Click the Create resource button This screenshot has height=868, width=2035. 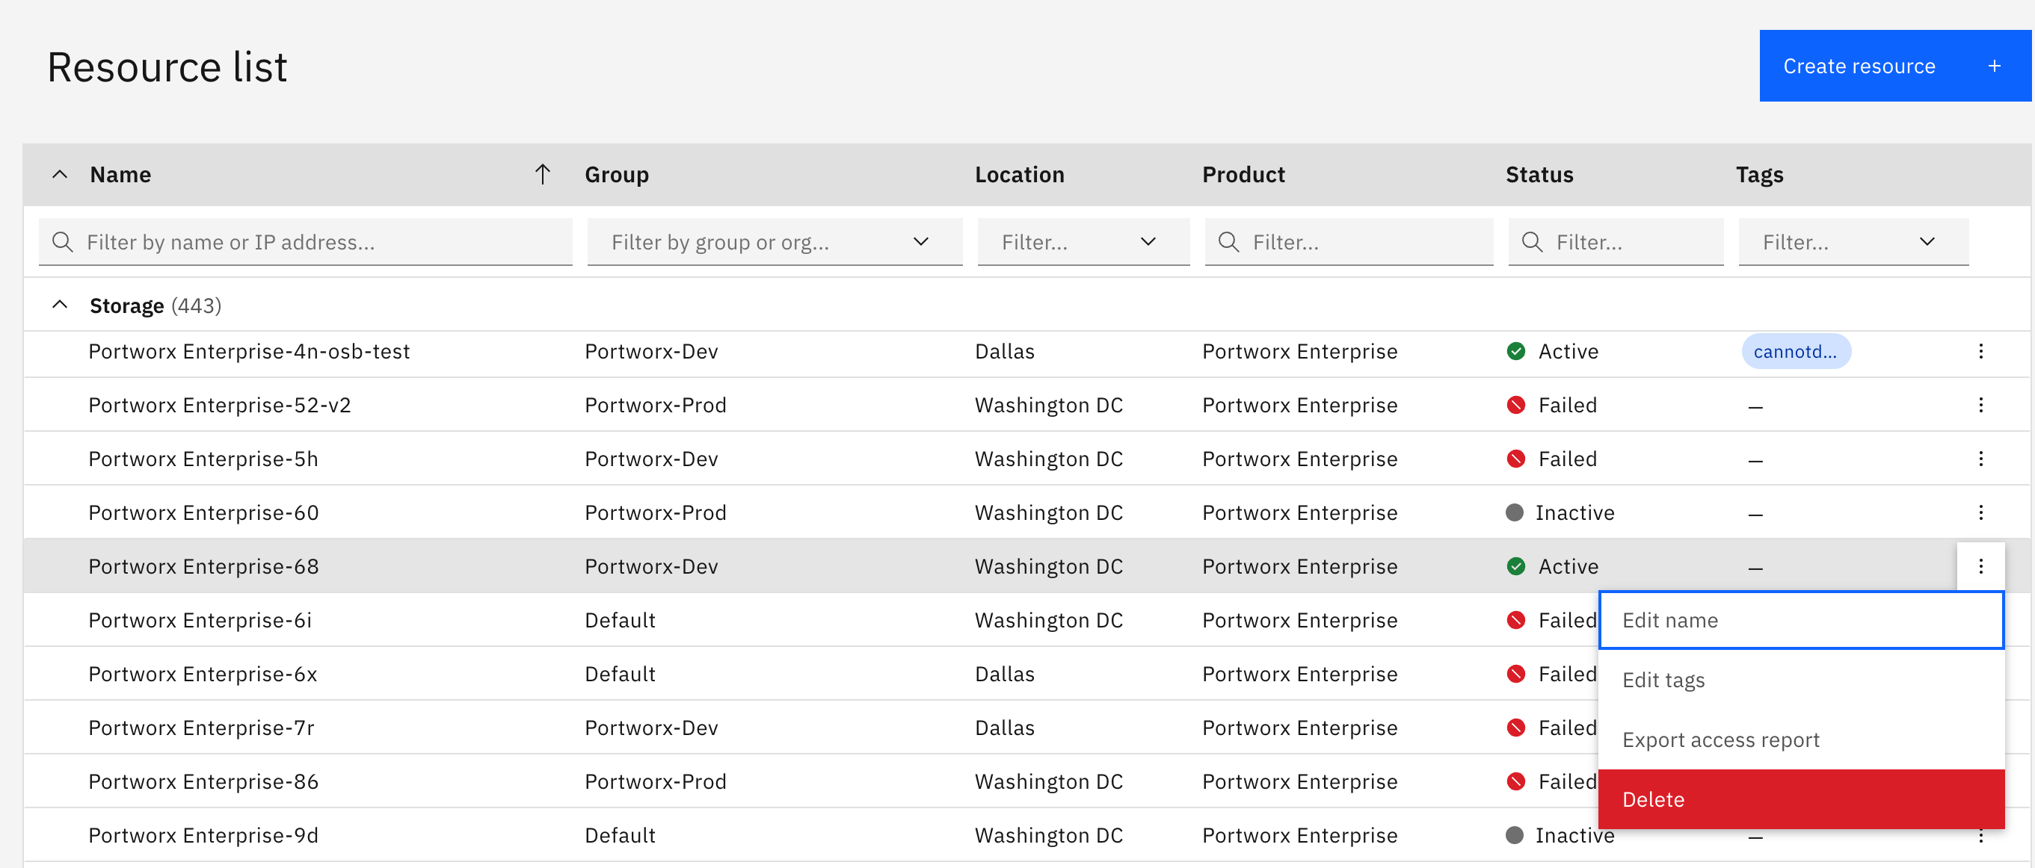point(1858,66)
